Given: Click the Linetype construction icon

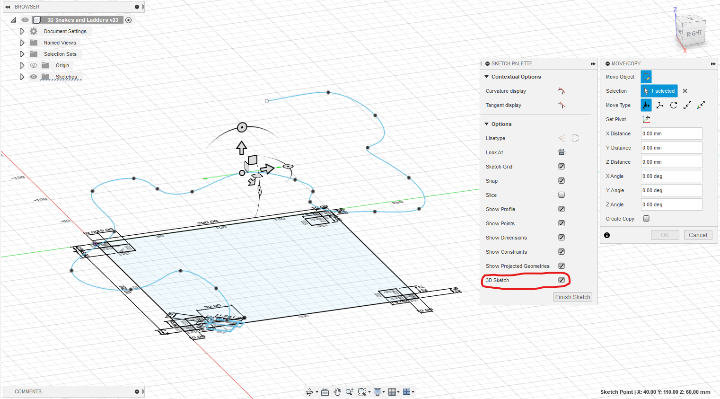Looking at the screenshot, I should coord(562,138).
